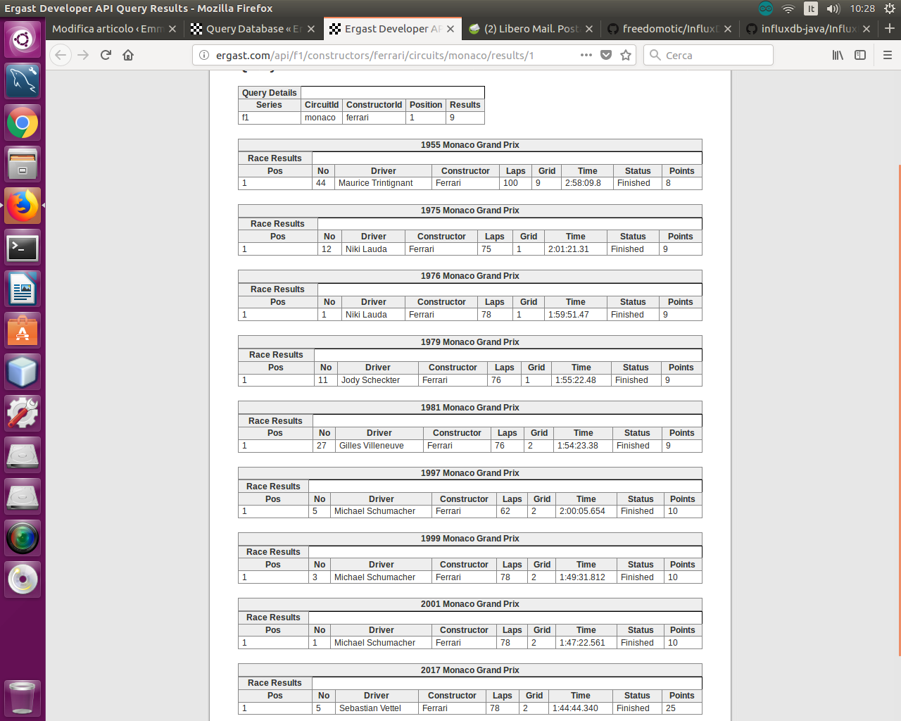Viewport: 901px width, 721px height.
Task: Reload the current Ergast page
Action: pyautogui.click(x=106, y=55)
